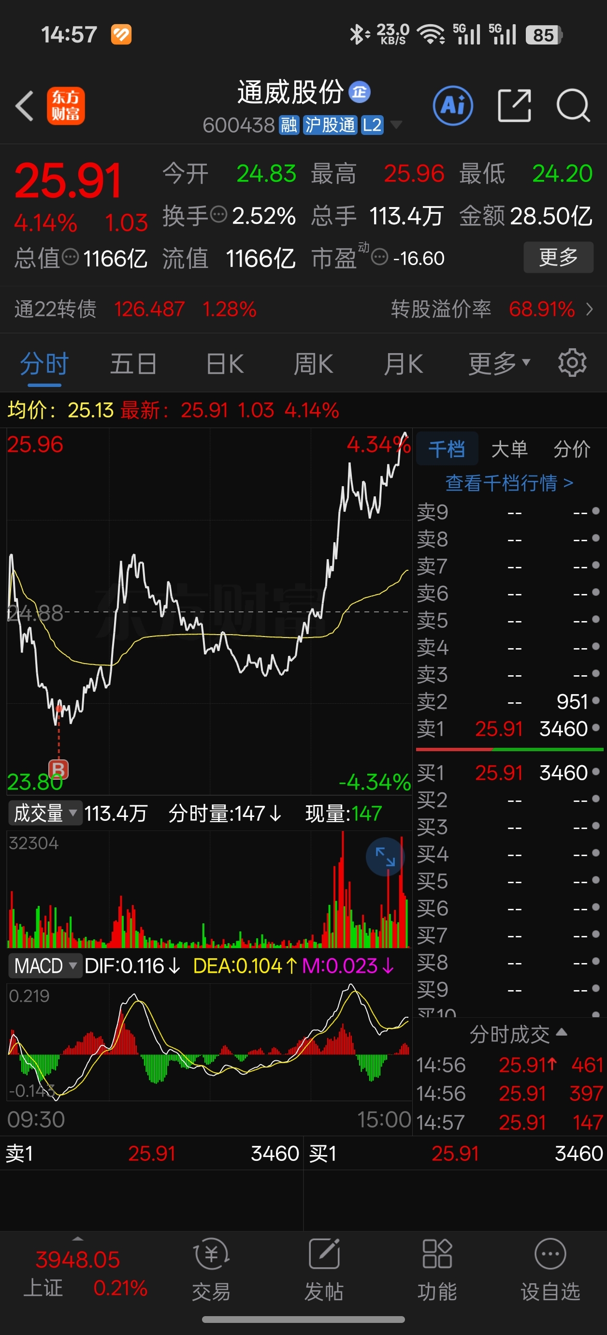This screenshot has height=1335, width=607.
Task: Open the 更多 chart period dropdown
Action: click(x=499, y=363)
